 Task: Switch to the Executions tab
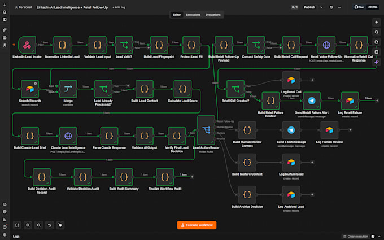pyautogui.click(x=193, y=15)
